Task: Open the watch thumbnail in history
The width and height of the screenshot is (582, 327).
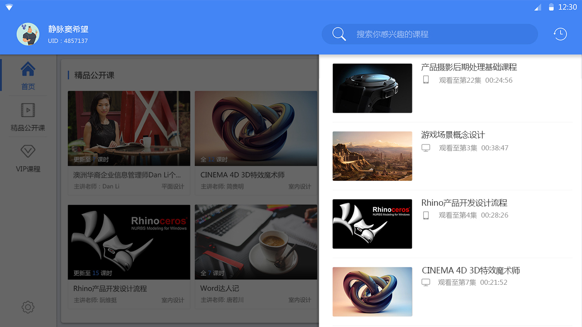Action: (372, 88)
